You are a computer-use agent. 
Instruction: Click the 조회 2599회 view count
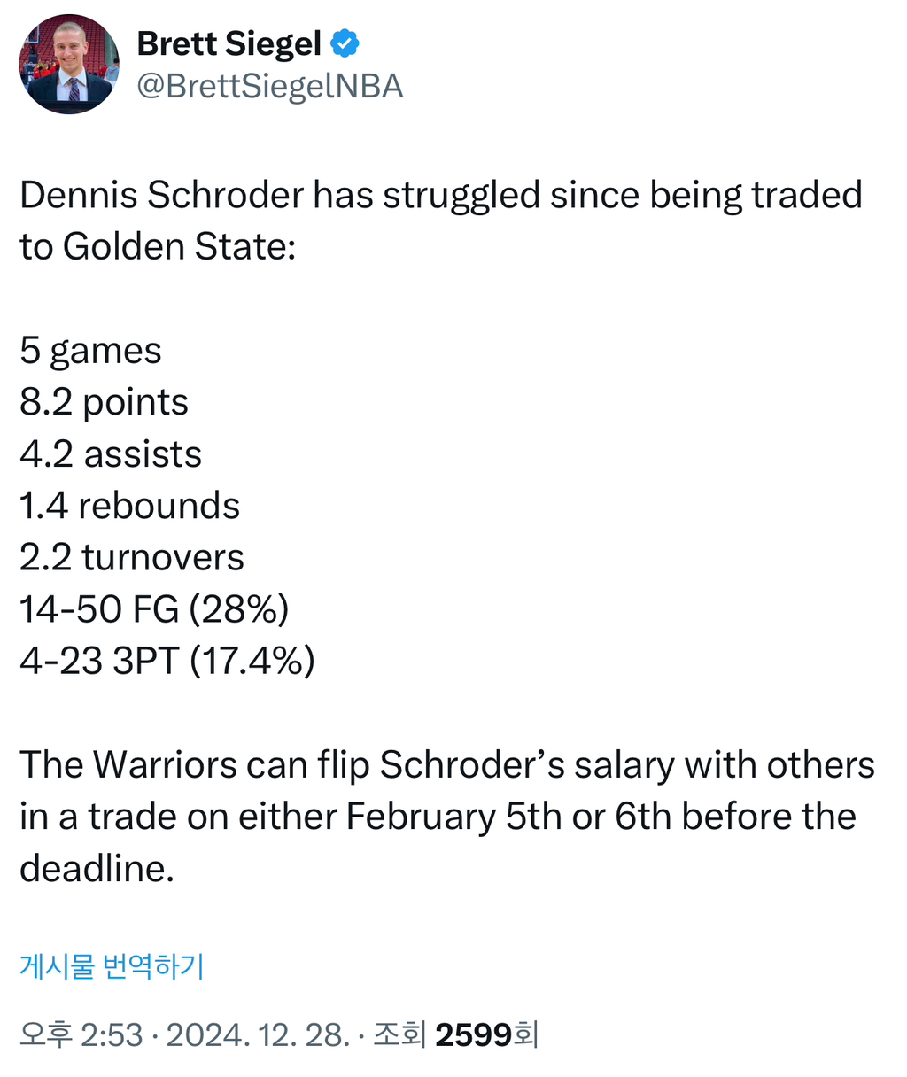pos(455,1034)
